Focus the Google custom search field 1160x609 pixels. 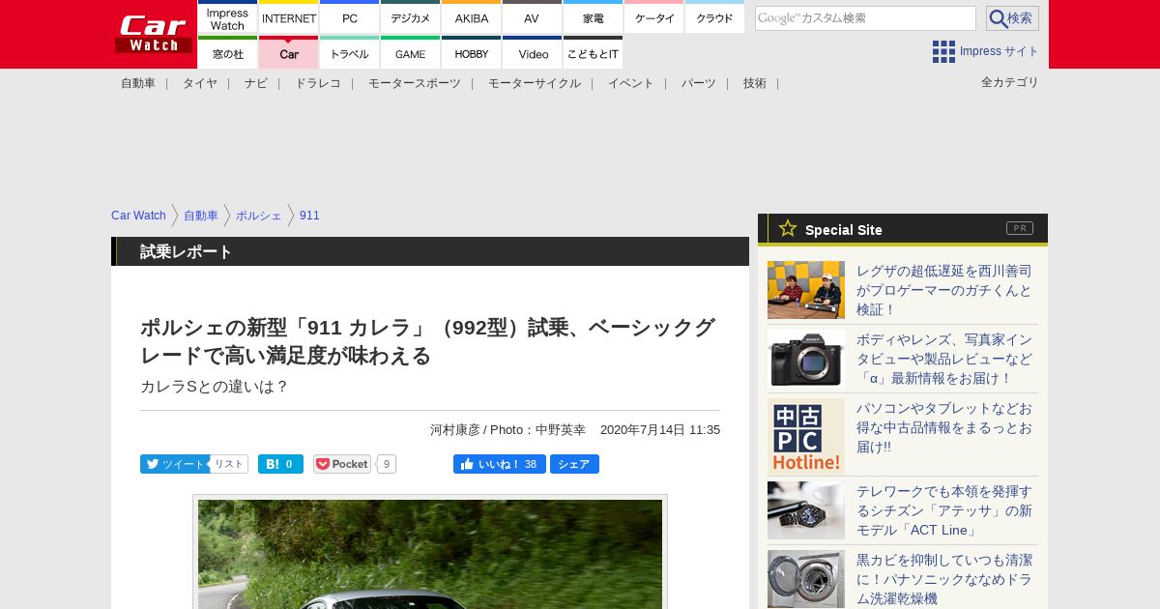pyautogui.click(x=865, y=18)
